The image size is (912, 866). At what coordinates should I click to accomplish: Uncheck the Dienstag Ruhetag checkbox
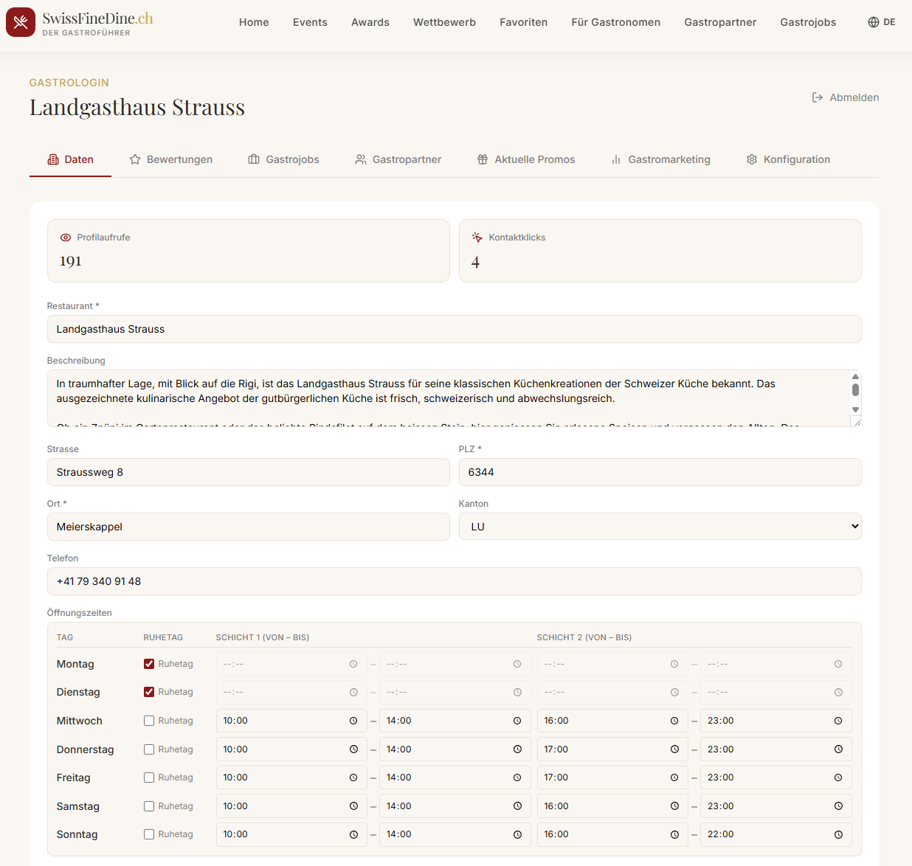(x=149, y=692)
